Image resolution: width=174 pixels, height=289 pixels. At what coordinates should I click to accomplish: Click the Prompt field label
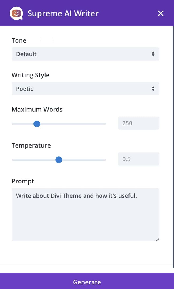[23, 181]
